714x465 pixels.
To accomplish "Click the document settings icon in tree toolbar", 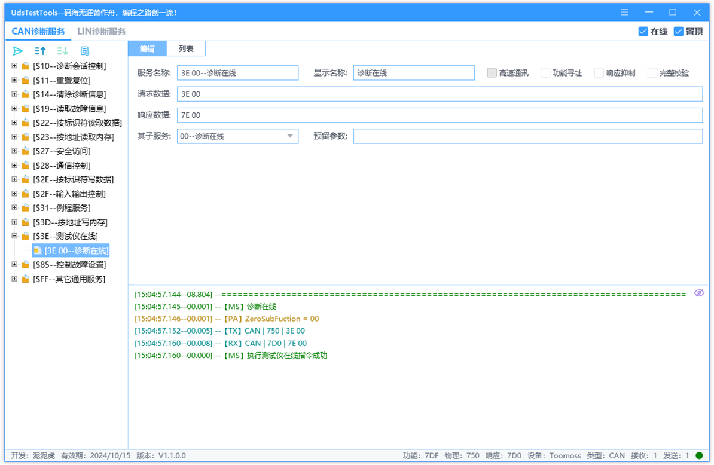I will tap(85, 51).
